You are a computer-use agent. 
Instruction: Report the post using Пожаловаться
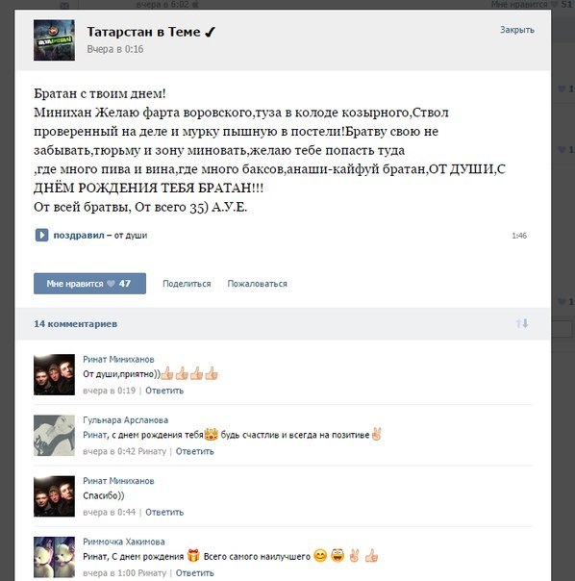click(x=257, y=284)
